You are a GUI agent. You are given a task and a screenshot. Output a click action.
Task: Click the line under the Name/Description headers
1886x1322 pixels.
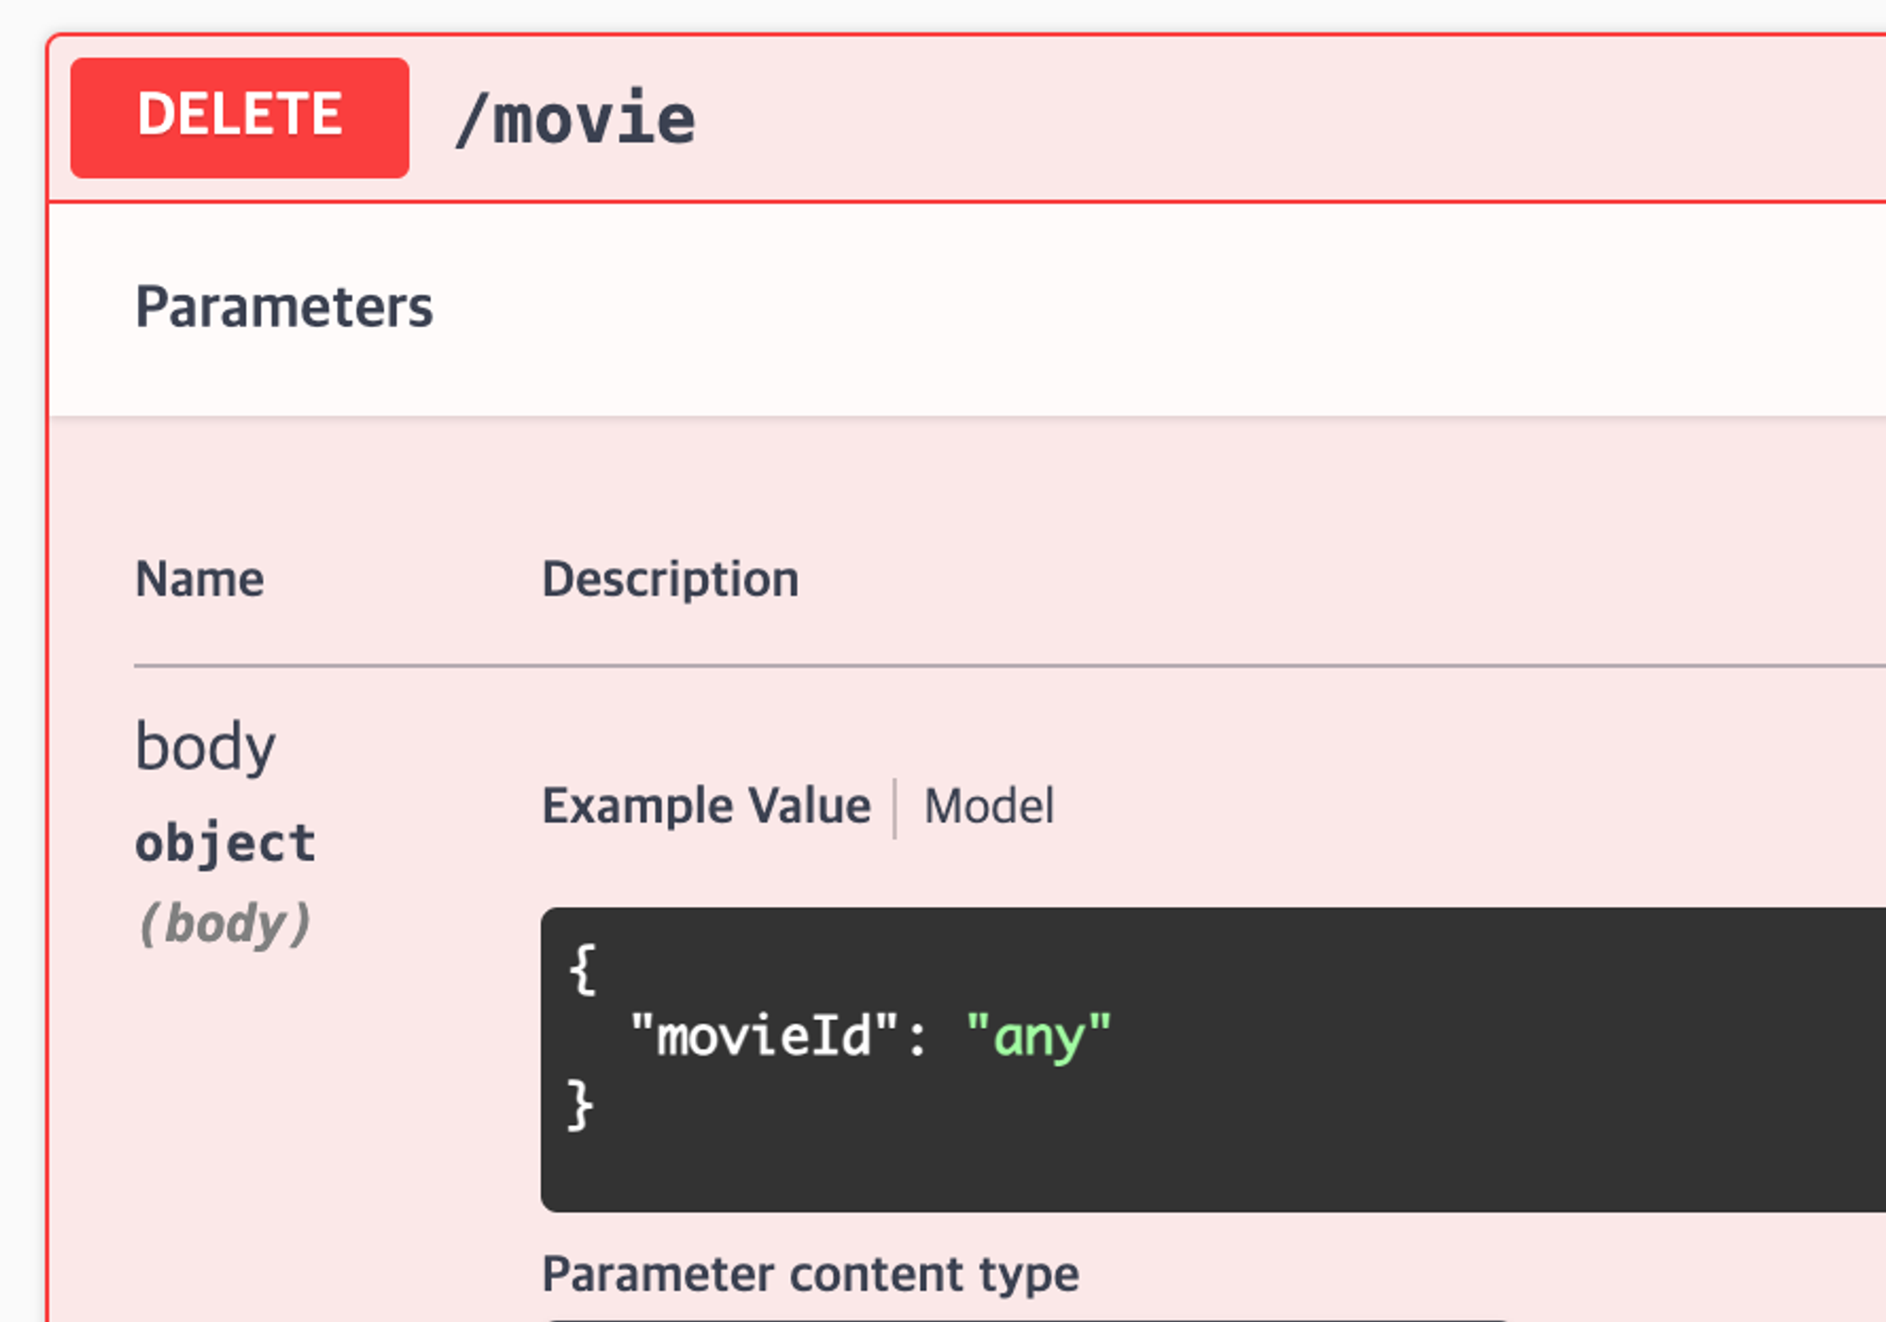click(x=943, y=666)
